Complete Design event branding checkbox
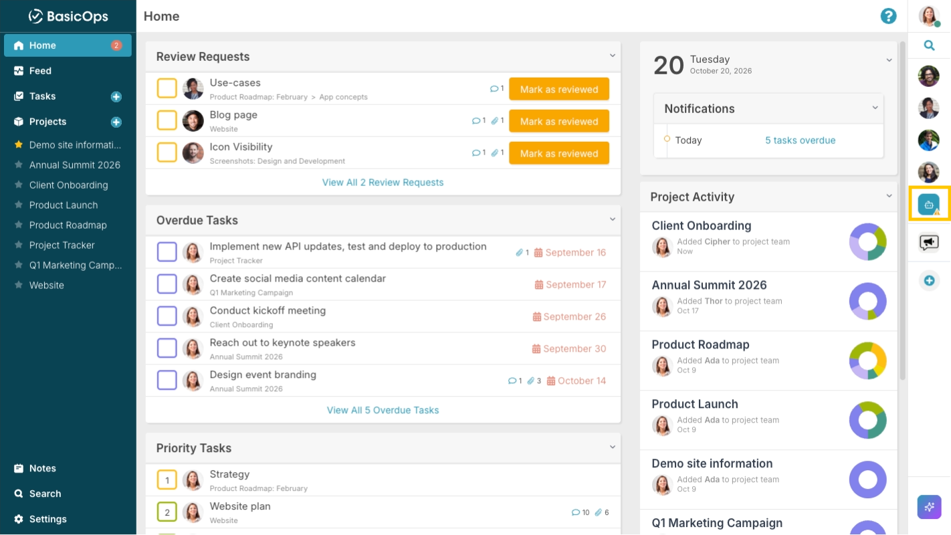Image resolution: width=951 pixels, height=535 pixels. point(167,381)
